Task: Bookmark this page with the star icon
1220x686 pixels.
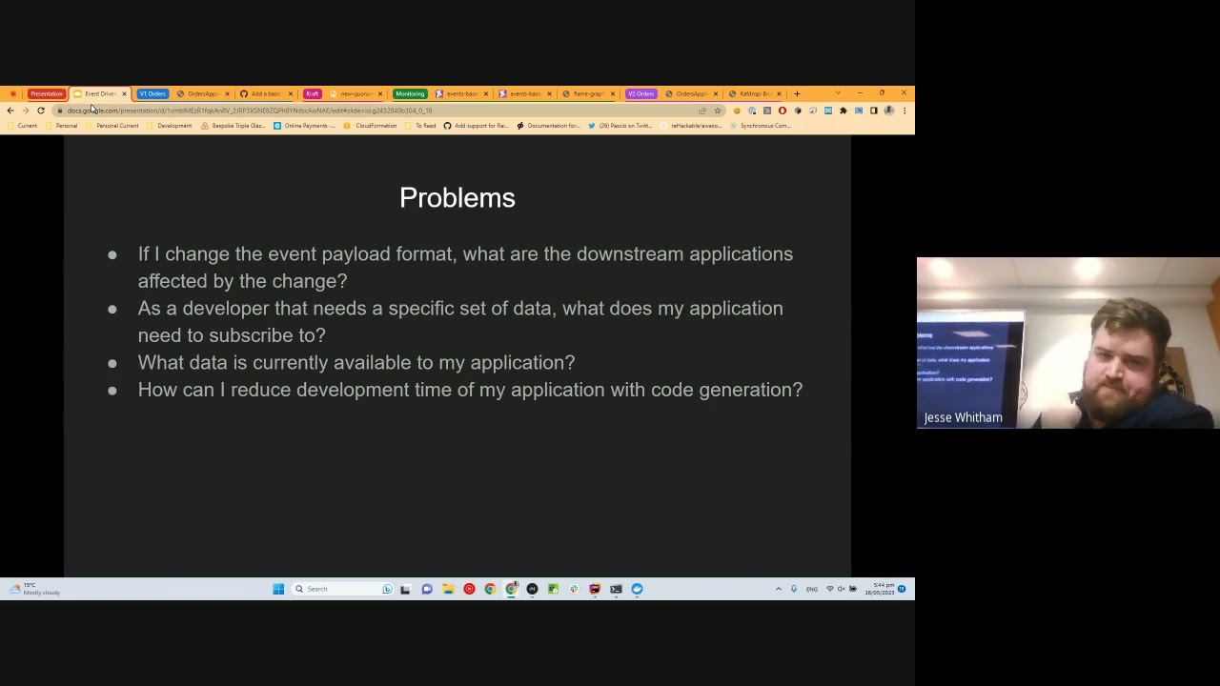Action: click(718, 111)
